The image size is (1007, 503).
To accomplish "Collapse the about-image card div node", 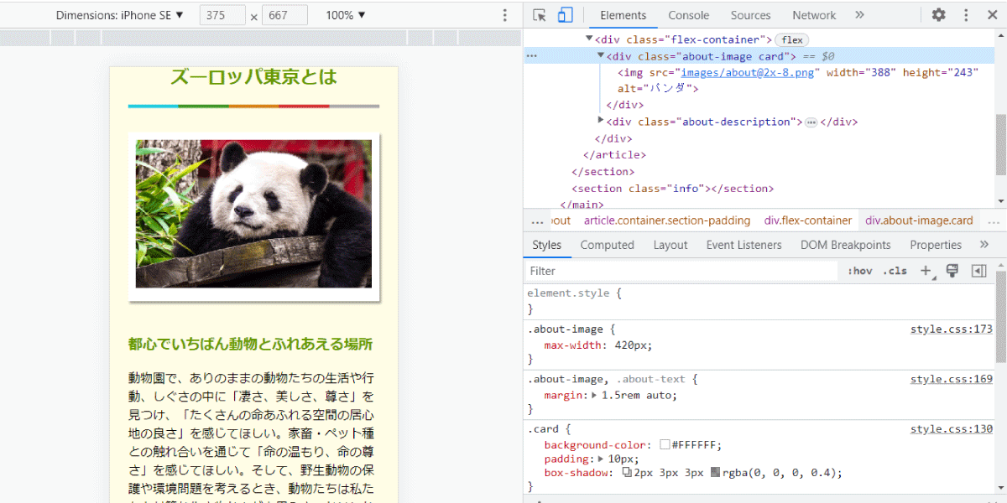I will tap(601, 56).
